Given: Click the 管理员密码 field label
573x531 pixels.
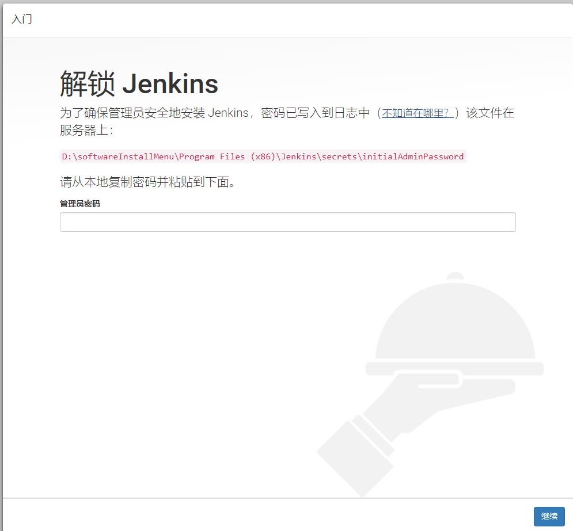Looking at the screenshot, I should [x=79, y=204].
